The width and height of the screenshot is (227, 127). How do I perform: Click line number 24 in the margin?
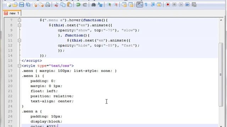point(10,106)
